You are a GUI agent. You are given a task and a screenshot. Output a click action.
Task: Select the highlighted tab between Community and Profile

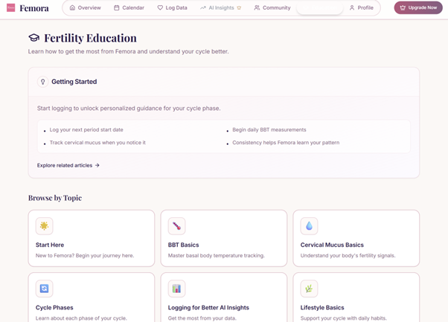click(x=320, y=7)
